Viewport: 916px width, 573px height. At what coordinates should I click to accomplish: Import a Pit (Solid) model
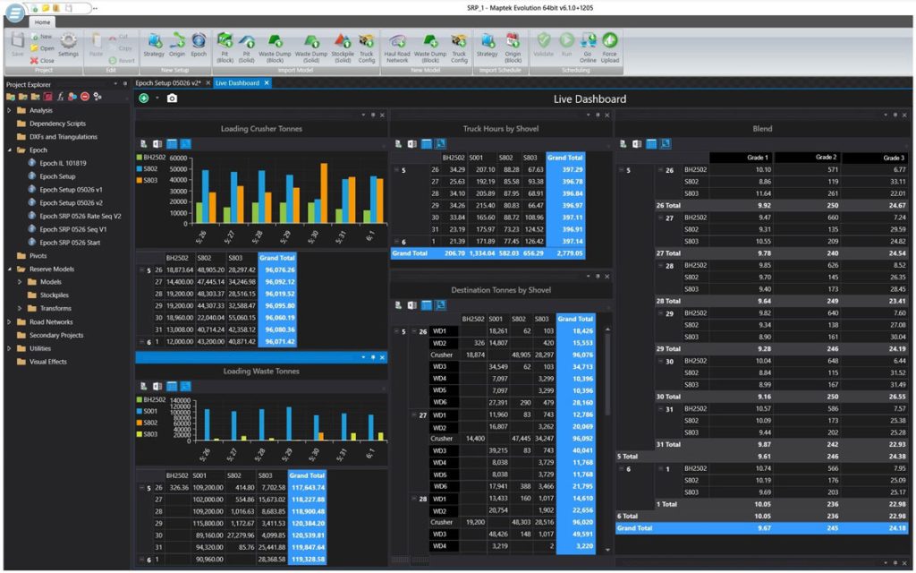247,48
